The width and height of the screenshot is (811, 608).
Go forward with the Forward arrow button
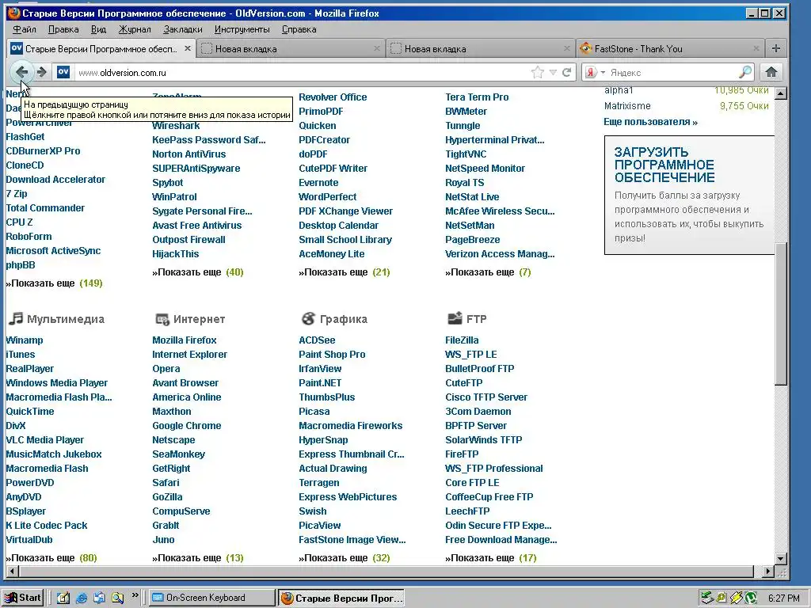[43, 72]
